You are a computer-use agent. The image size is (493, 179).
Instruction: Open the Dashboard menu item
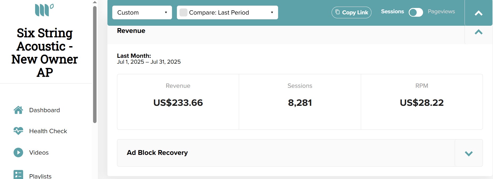point(44,110)
